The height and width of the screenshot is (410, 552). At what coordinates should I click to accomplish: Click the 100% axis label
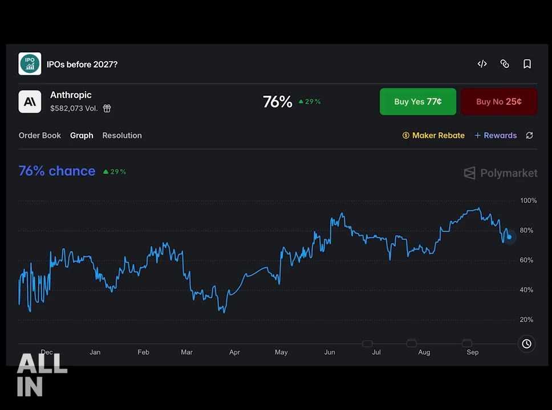click(529, 200)
